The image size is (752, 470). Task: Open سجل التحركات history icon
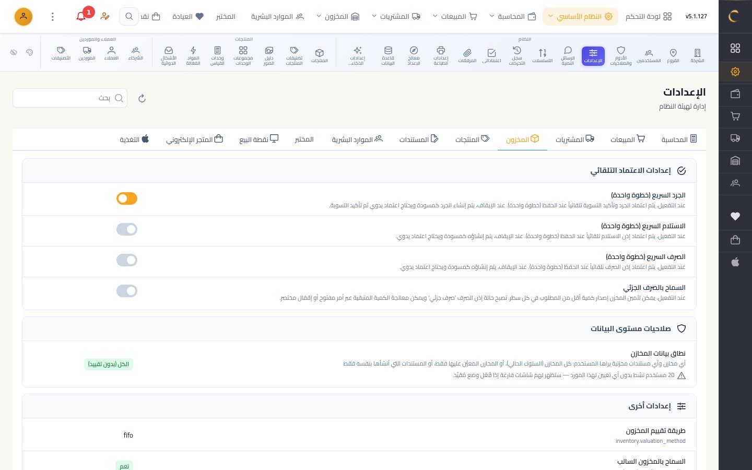[517, 55]
